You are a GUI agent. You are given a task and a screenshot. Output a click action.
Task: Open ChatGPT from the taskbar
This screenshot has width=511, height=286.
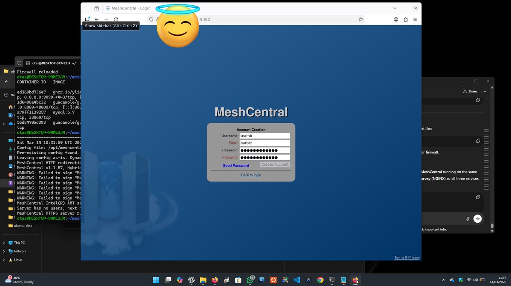pyautogui.click(x=191, y=280)
